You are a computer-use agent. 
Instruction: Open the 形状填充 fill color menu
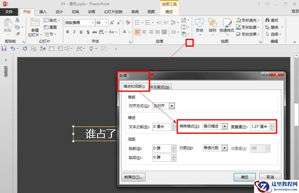tap(249, 20)
